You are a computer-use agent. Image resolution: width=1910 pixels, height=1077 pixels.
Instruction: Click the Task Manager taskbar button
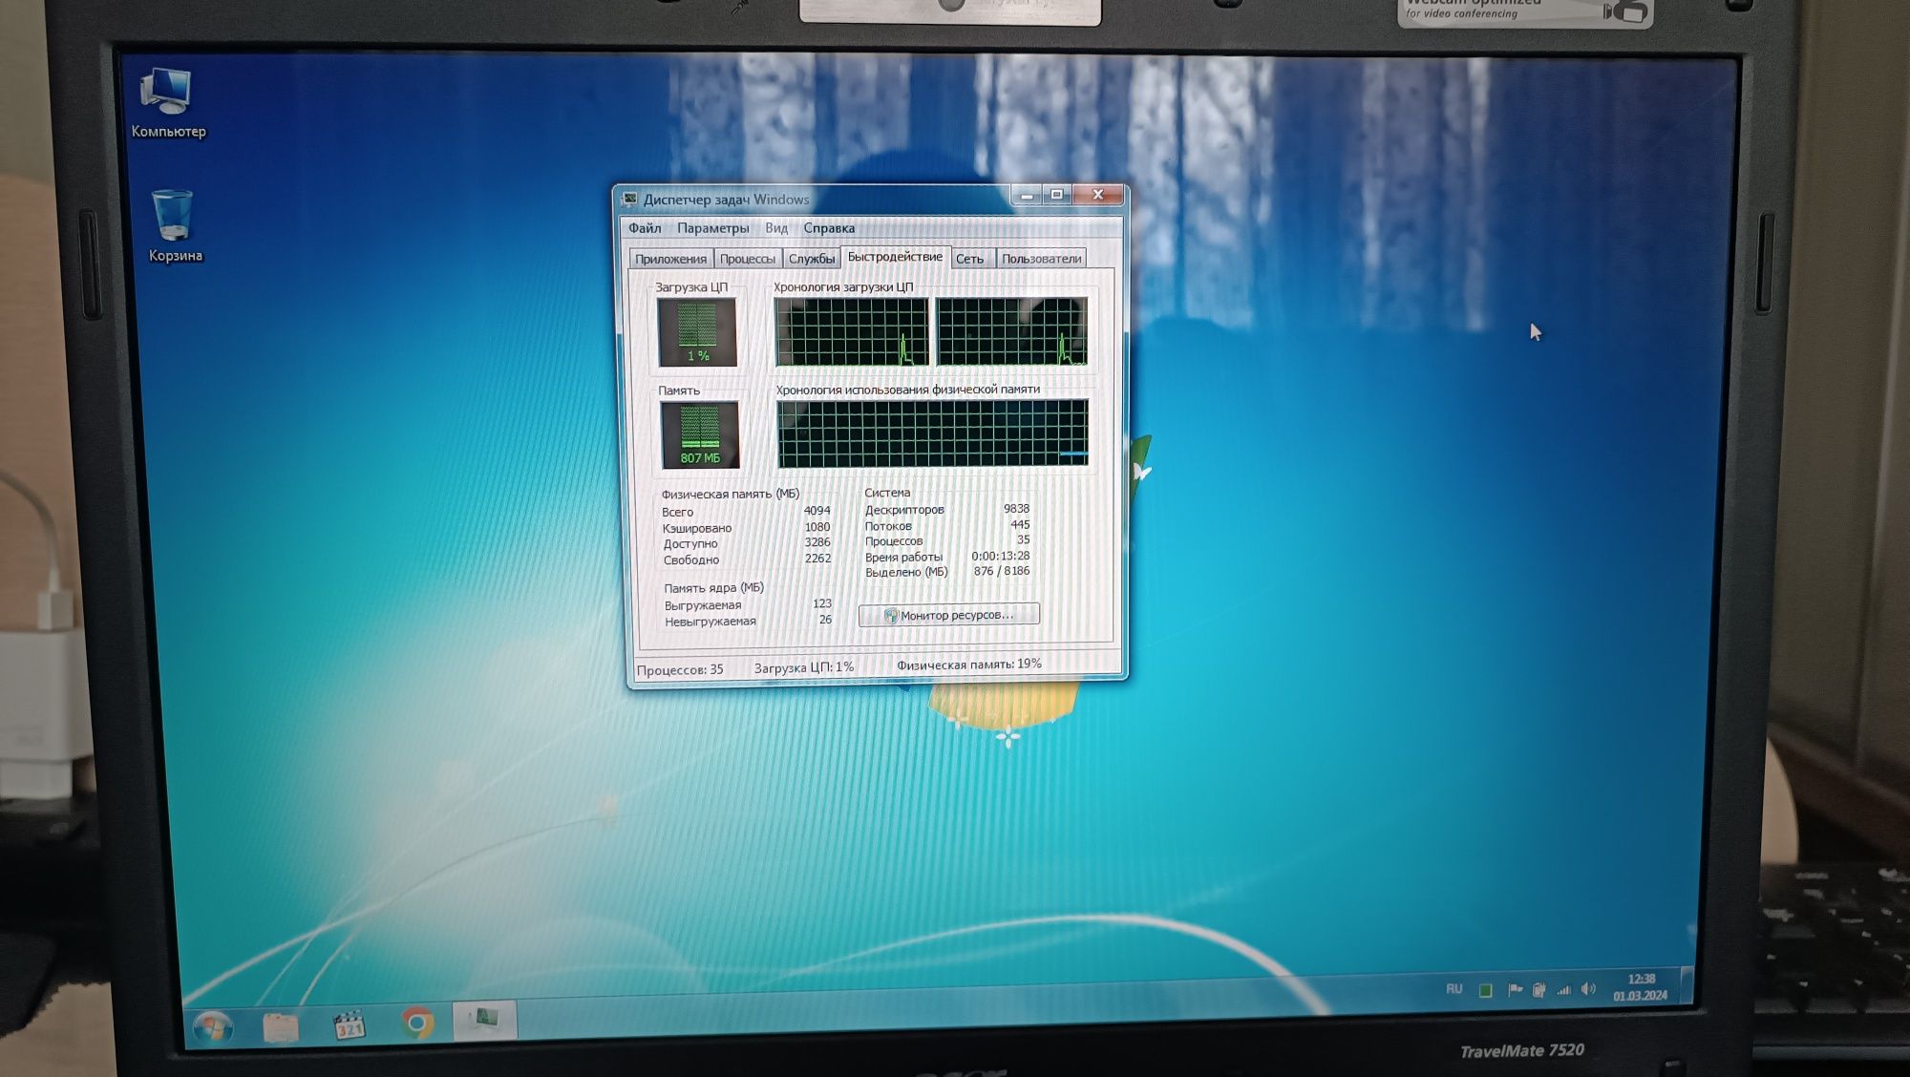[484, 1019]
